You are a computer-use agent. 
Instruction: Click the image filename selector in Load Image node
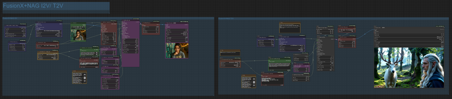pyautogui.click(x=78, y=27)
